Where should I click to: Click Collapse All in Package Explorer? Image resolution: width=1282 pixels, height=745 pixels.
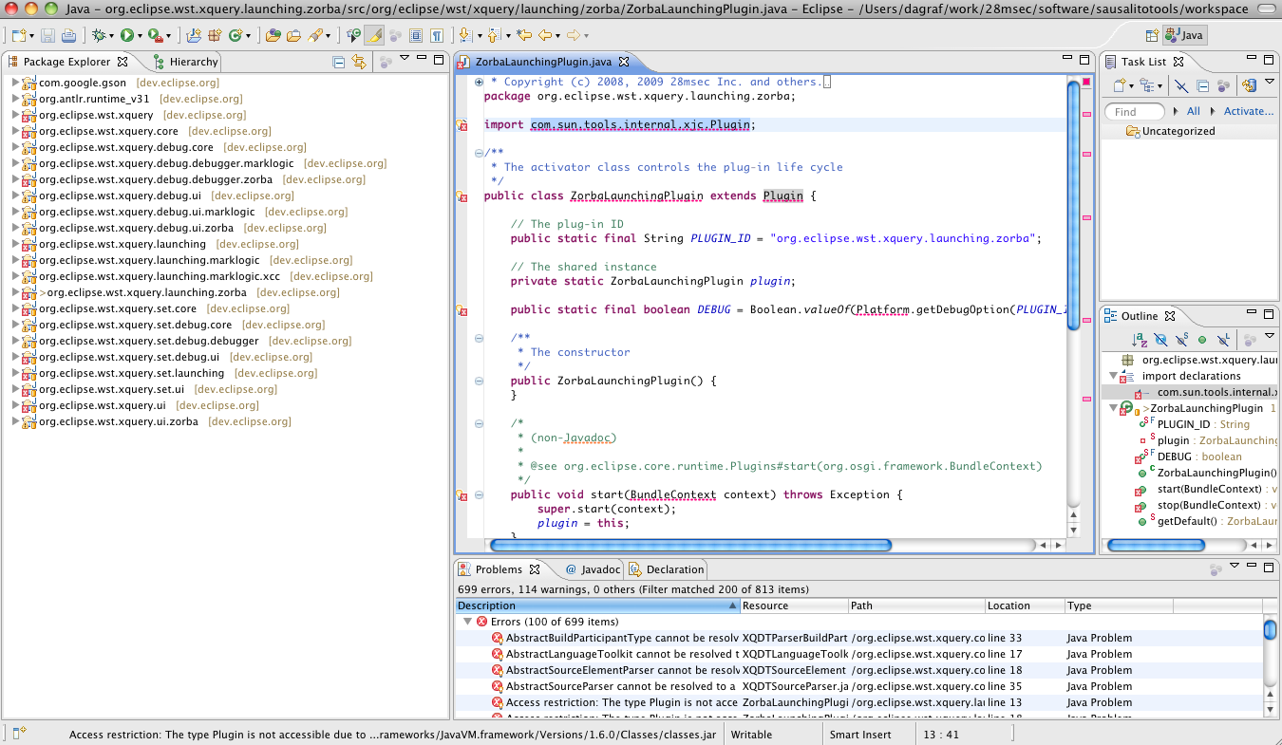[x=339, y=62]
